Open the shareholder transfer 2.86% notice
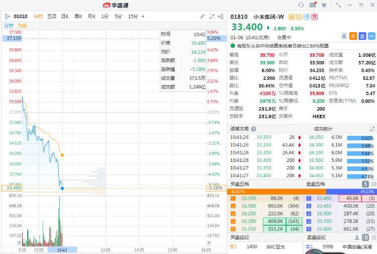Viewport: 377px width, 254px height. [x=282, y=46]
